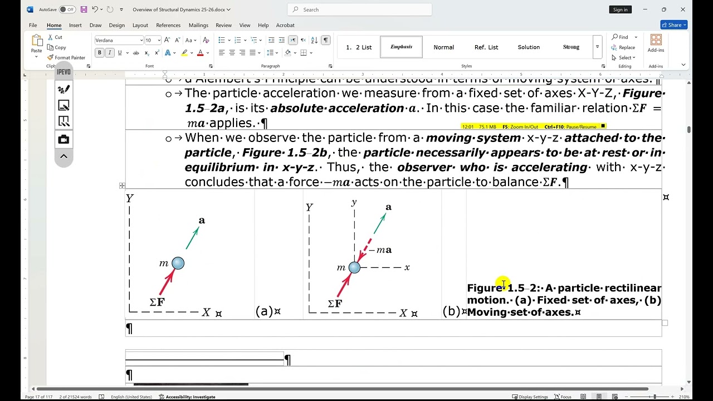Open the Change Case Aa dropdown
713x401 pixels.
click(191, 40)
